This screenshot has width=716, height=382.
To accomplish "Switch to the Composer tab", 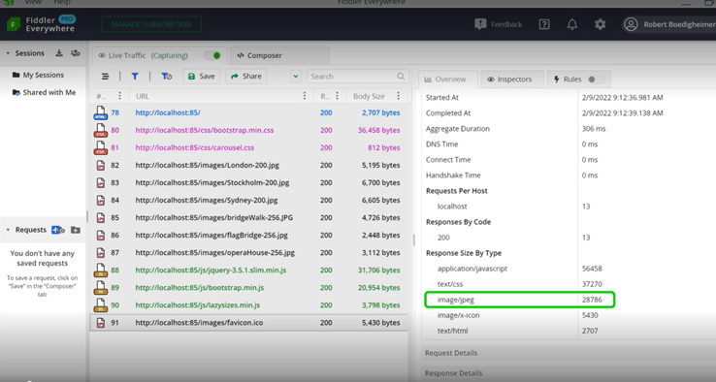I will point(279,55).
